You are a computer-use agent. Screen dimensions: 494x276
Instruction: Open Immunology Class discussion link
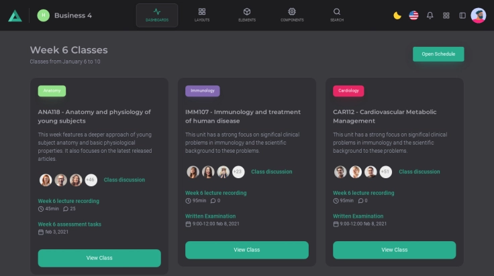coord(272,172)
